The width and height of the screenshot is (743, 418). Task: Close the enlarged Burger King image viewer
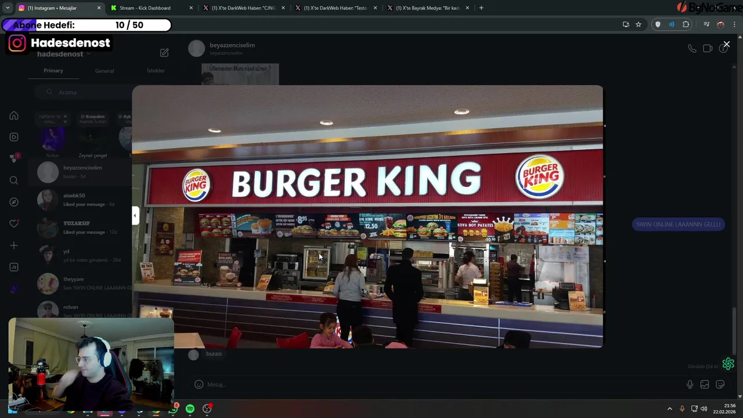(726, 44)
